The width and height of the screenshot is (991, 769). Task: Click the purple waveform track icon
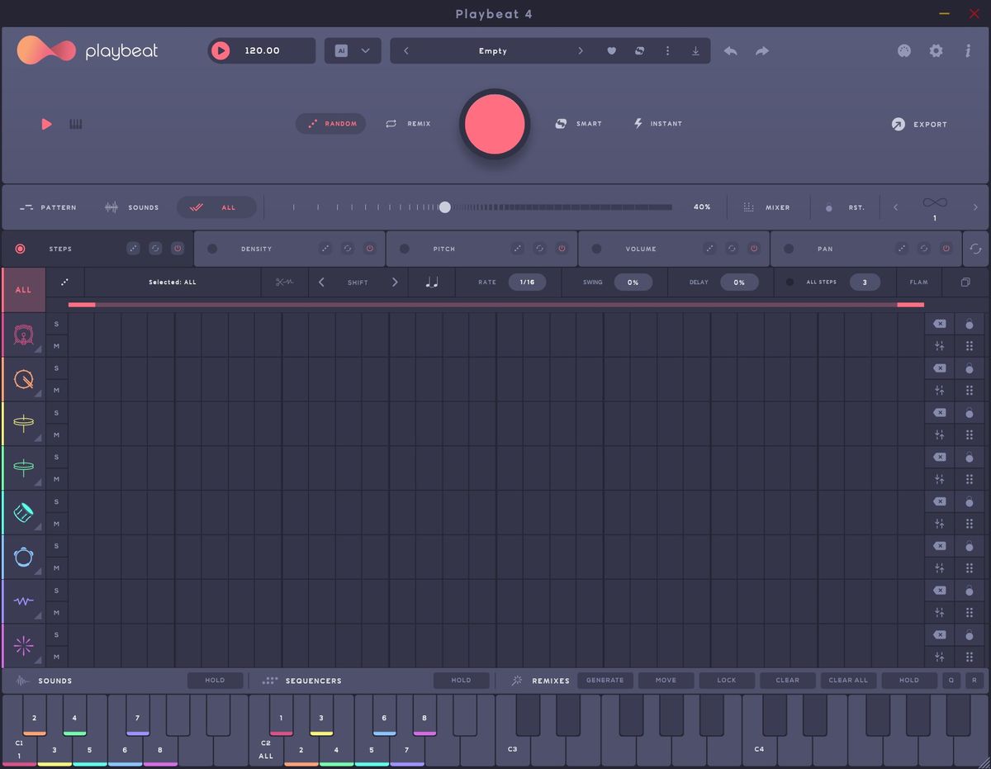pyautogui.click(x=23, y=600)
